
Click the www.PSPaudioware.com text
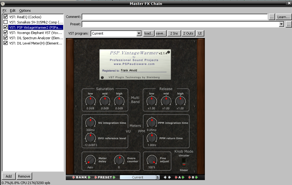(x=134, y=64)
